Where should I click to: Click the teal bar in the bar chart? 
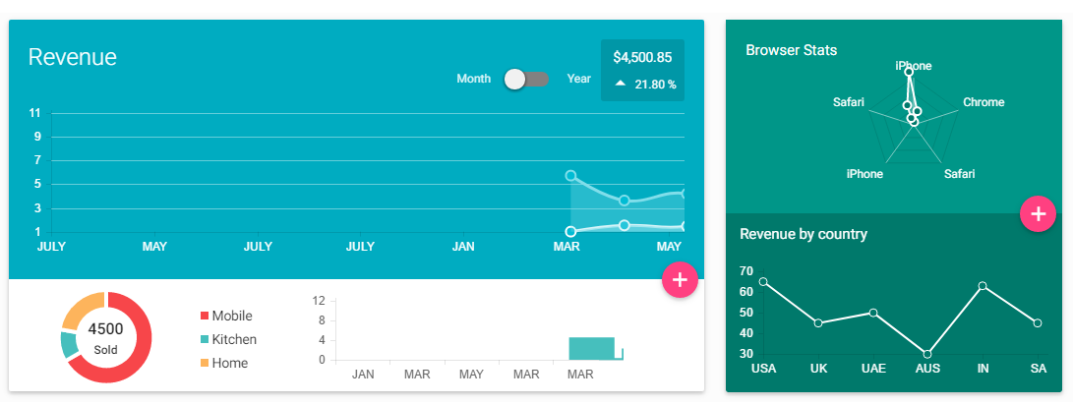(x=592, y=348)
